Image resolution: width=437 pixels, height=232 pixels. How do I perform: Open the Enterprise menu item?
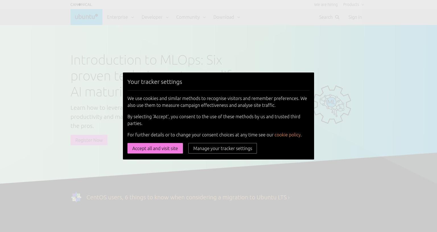pyautogui.click(x=117, y=17)
